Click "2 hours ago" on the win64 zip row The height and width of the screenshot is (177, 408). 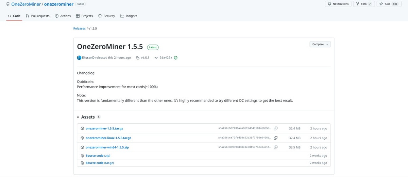[x=319, y=147]
